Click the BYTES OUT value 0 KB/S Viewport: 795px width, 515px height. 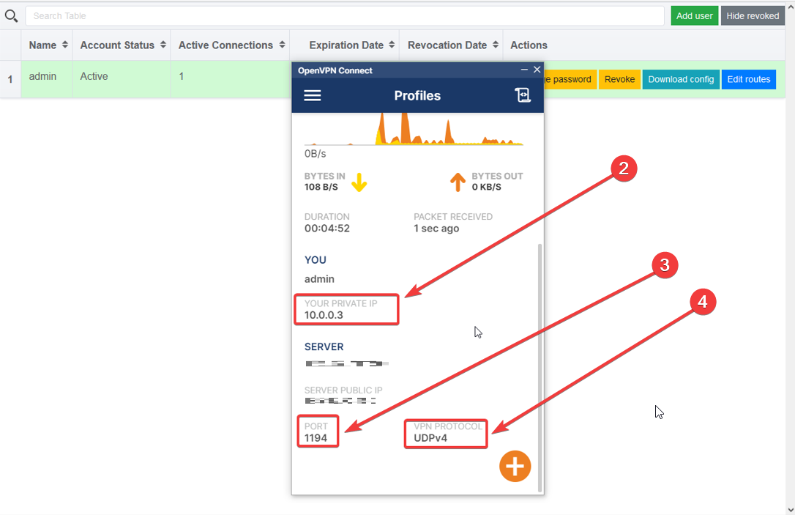click(486, 187)
